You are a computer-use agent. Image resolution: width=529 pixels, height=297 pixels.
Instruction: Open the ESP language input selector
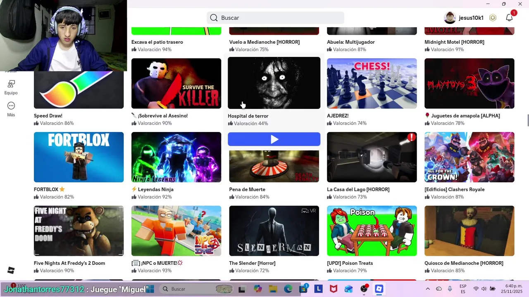coord(463,289)
